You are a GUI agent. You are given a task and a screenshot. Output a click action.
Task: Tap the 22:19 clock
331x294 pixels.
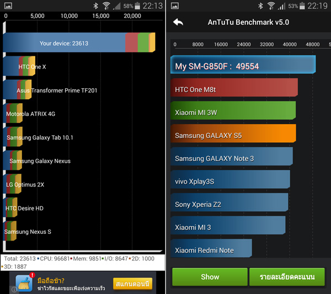click(x=317, y=6)
